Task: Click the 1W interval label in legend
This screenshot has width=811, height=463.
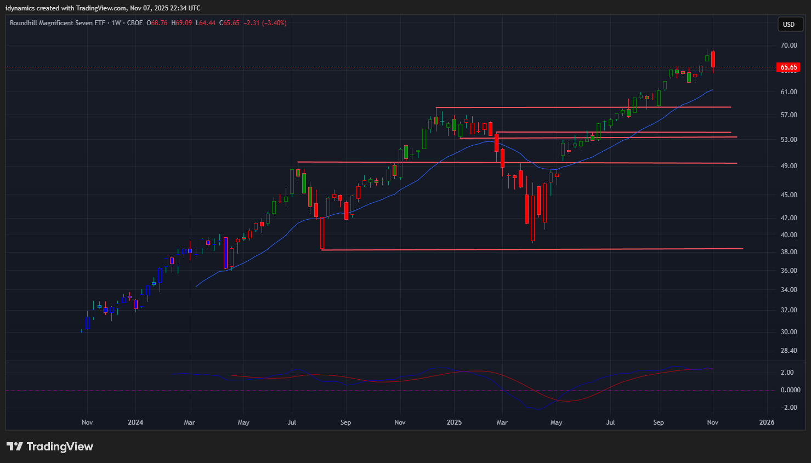Action: point(116,23)
